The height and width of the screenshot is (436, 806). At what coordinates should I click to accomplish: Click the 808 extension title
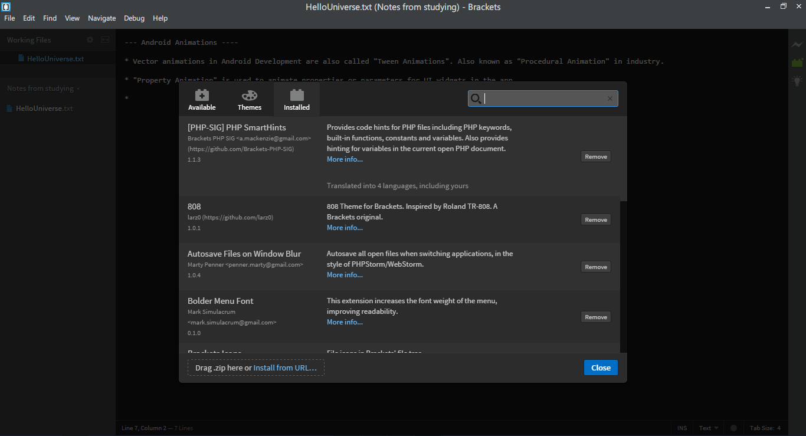[194, 206]
